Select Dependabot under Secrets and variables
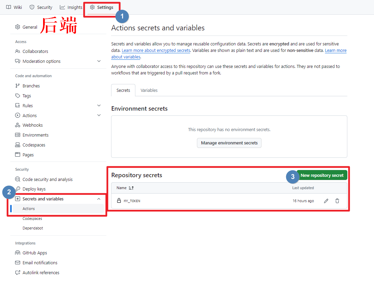 pos(33,228)
